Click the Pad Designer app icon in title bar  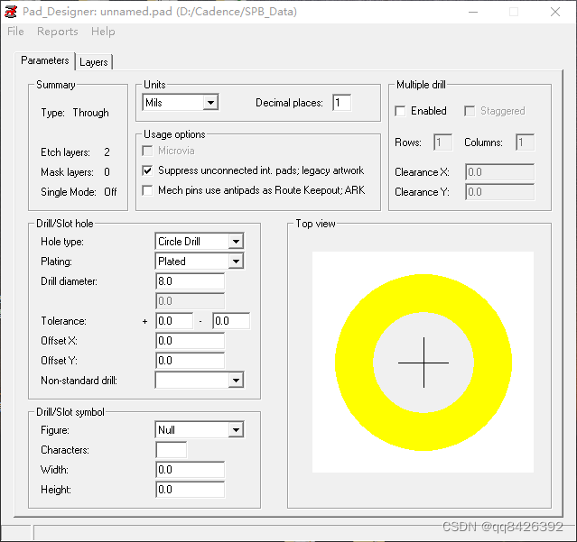pyautogui.click(x=11, y=12)
